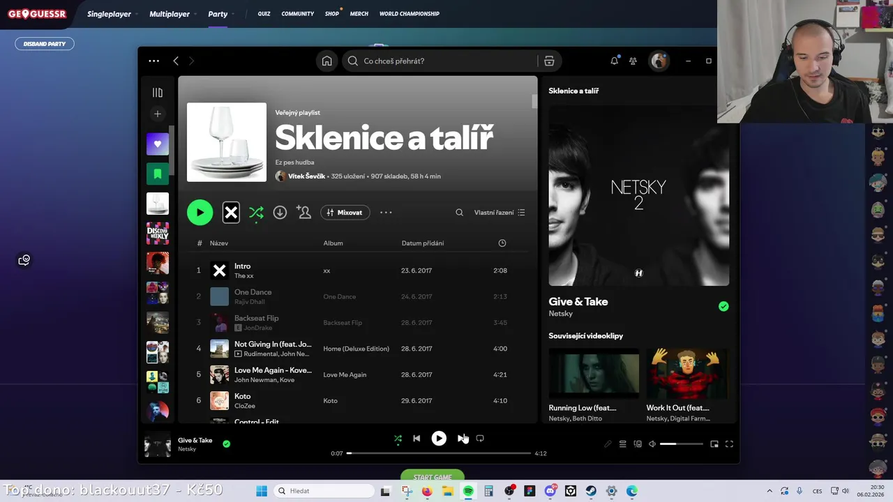
Task: Seek using the song progress bar
Action: (x=439, y=453)
